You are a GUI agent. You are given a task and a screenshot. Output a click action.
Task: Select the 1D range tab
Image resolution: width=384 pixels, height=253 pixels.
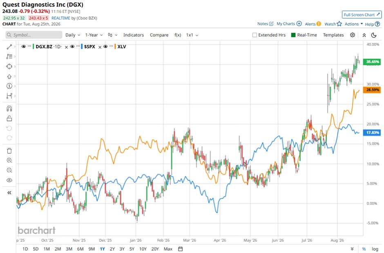(x=25, y=249)
